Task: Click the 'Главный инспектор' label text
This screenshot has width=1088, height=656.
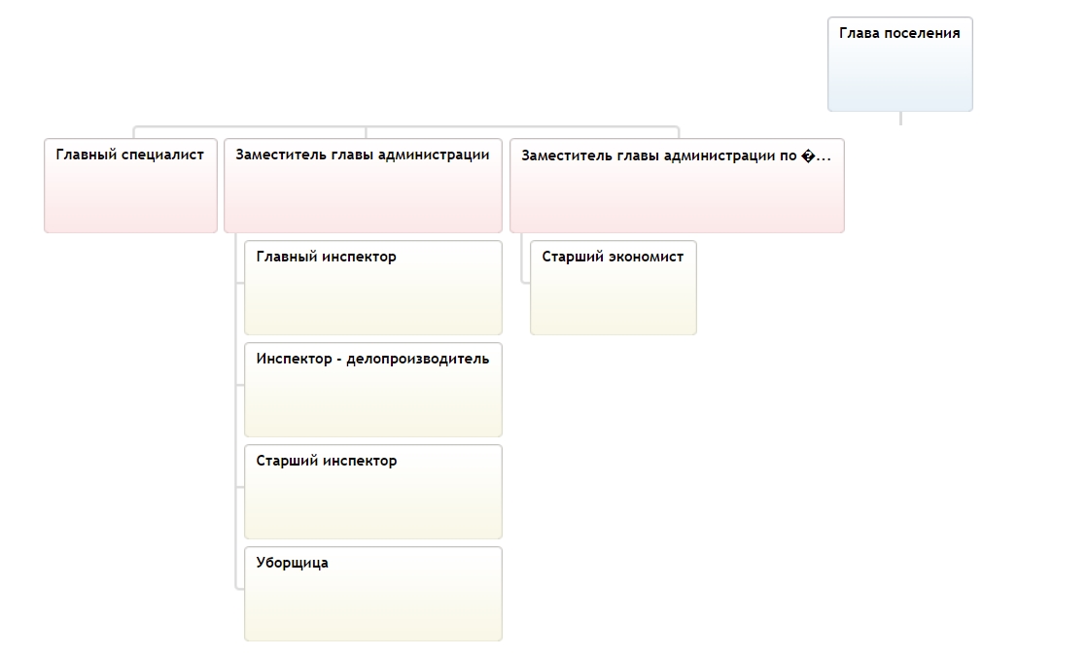Action: pos(326,257)
